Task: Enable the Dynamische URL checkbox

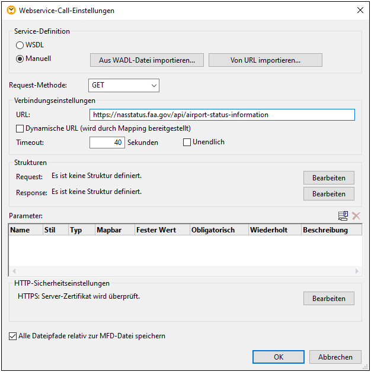Action: coord(20,128)
